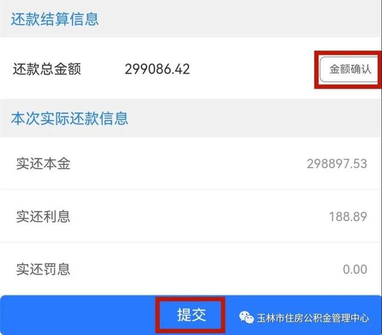382x335 pixels.
Task: Tap the 实还本金 row label
Action: coord(43,163)
